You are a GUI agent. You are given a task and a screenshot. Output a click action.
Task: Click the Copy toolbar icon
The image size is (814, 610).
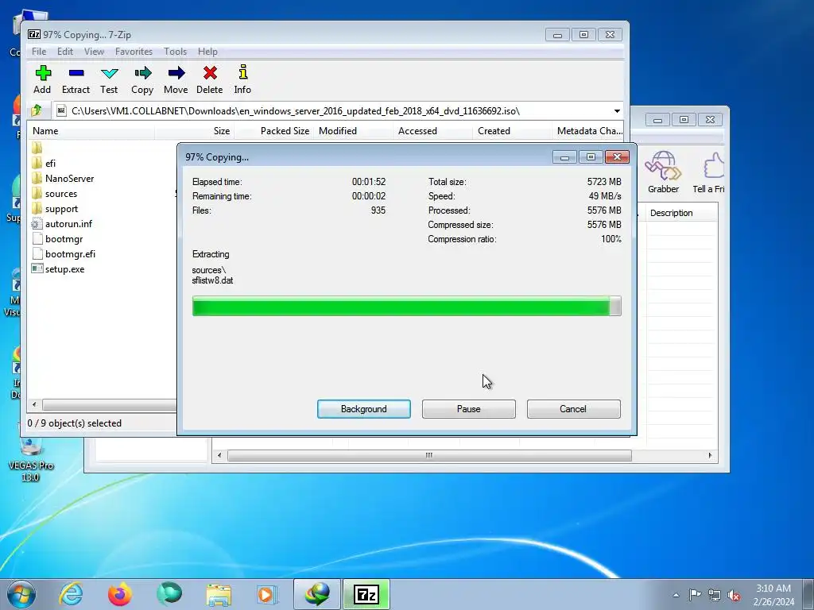tap(142, 79)
